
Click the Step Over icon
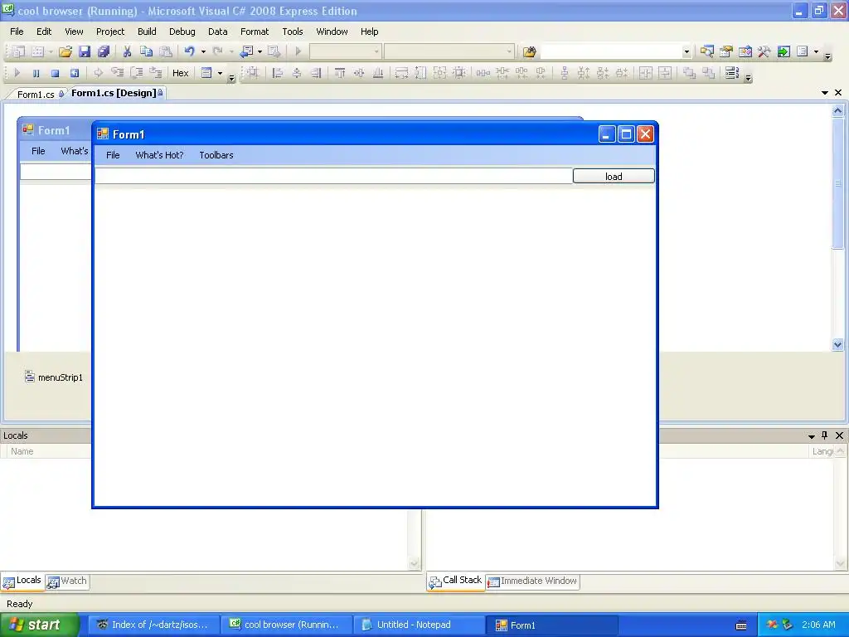(137, 73)
